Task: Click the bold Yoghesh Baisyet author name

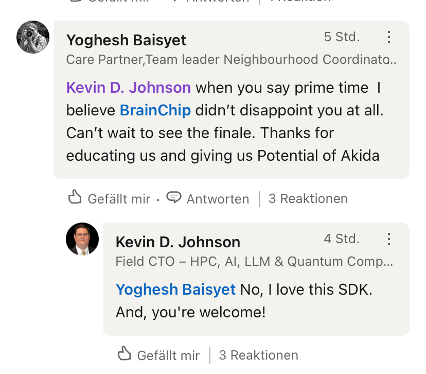Action: tap(126, 40)
